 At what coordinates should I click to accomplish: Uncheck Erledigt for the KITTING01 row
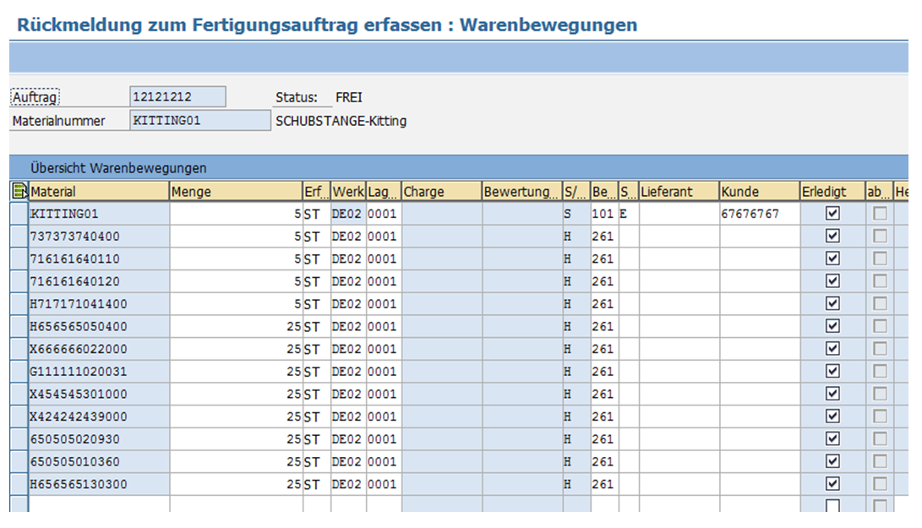point(832,214)
